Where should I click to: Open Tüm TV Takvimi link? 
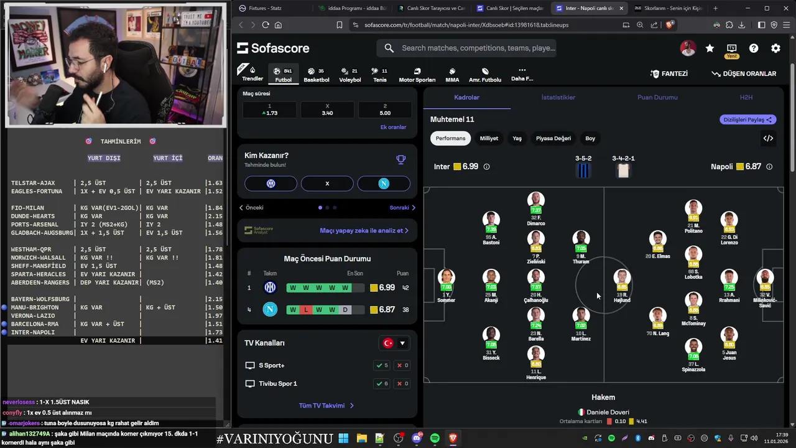coord(326,406)
